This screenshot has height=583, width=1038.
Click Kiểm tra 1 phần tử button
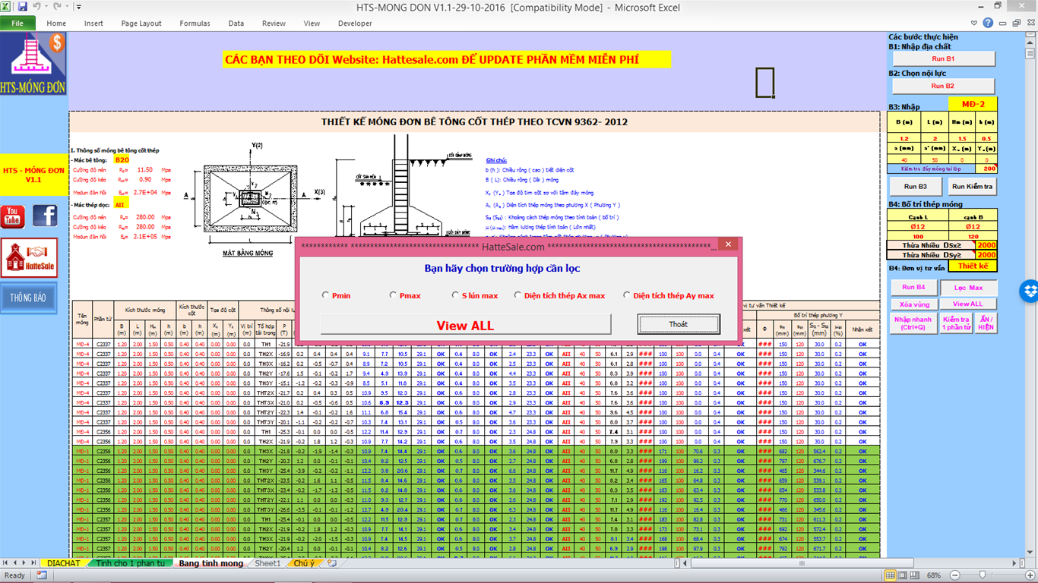tap(956, 323)
